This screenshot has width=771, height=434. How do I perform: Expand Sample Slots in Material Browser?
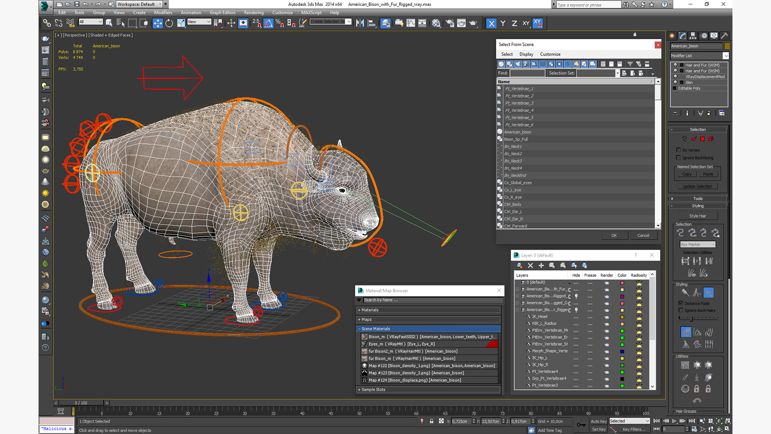[x=428, y=390]
